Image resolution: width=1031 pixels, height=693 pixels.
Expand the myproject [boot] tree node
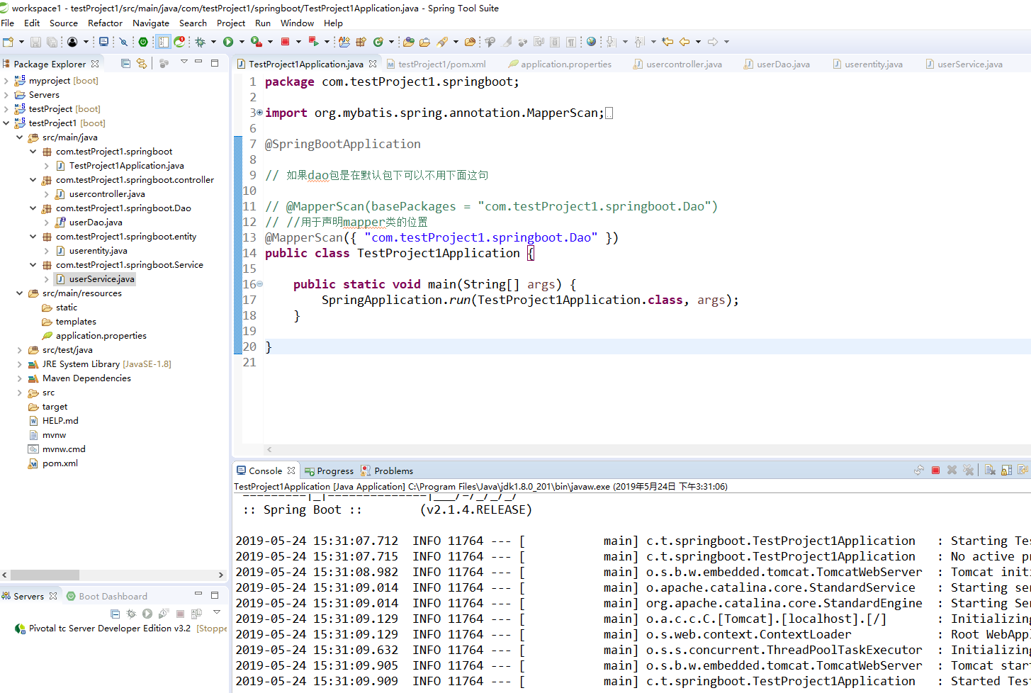pos(6,81)
